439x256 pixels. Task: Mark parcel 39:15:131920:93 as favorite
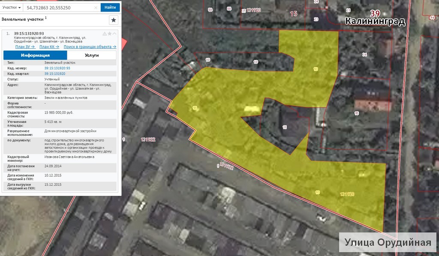click(109, 33)
